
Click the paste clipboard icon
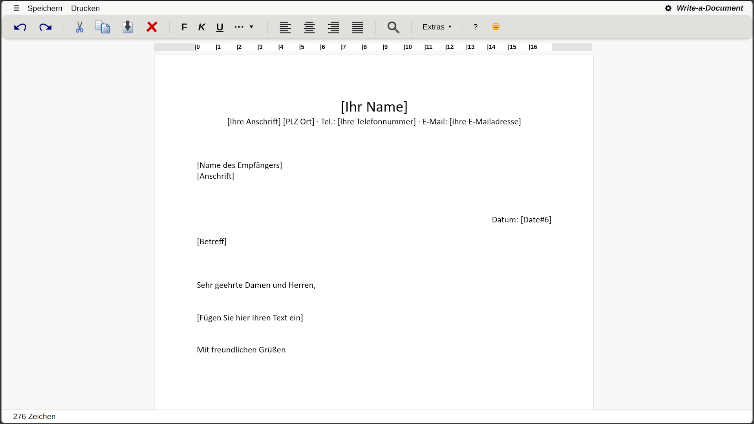click(128, 27)
